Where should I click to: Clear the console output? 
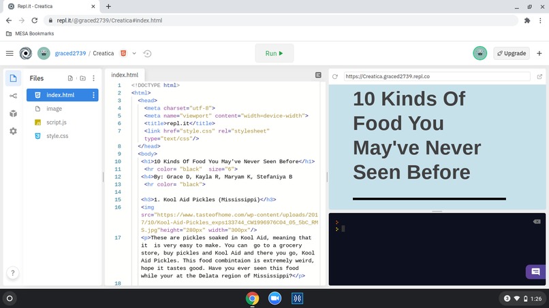[537, 222]
